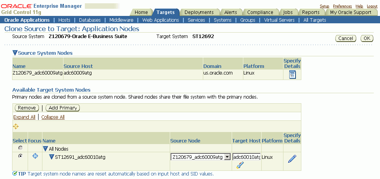
Task: Click the pencil edit icon for ST12691_adc60010atg
Action: pos(292,159)
